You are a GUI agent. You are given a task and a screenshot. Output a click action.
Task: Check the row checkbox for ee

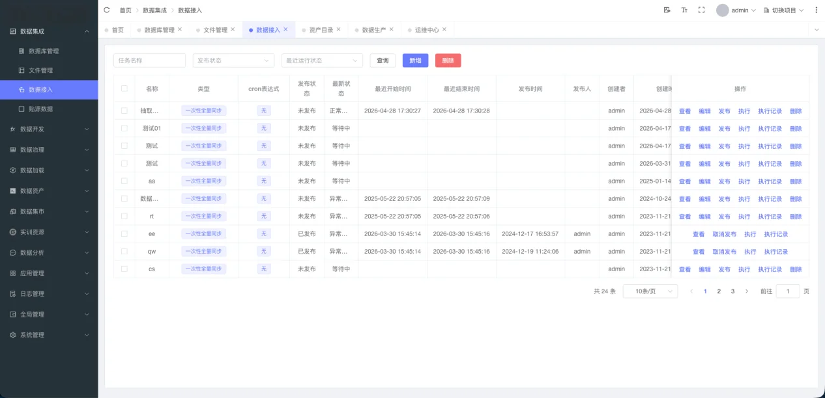click(x=124, y=233)
